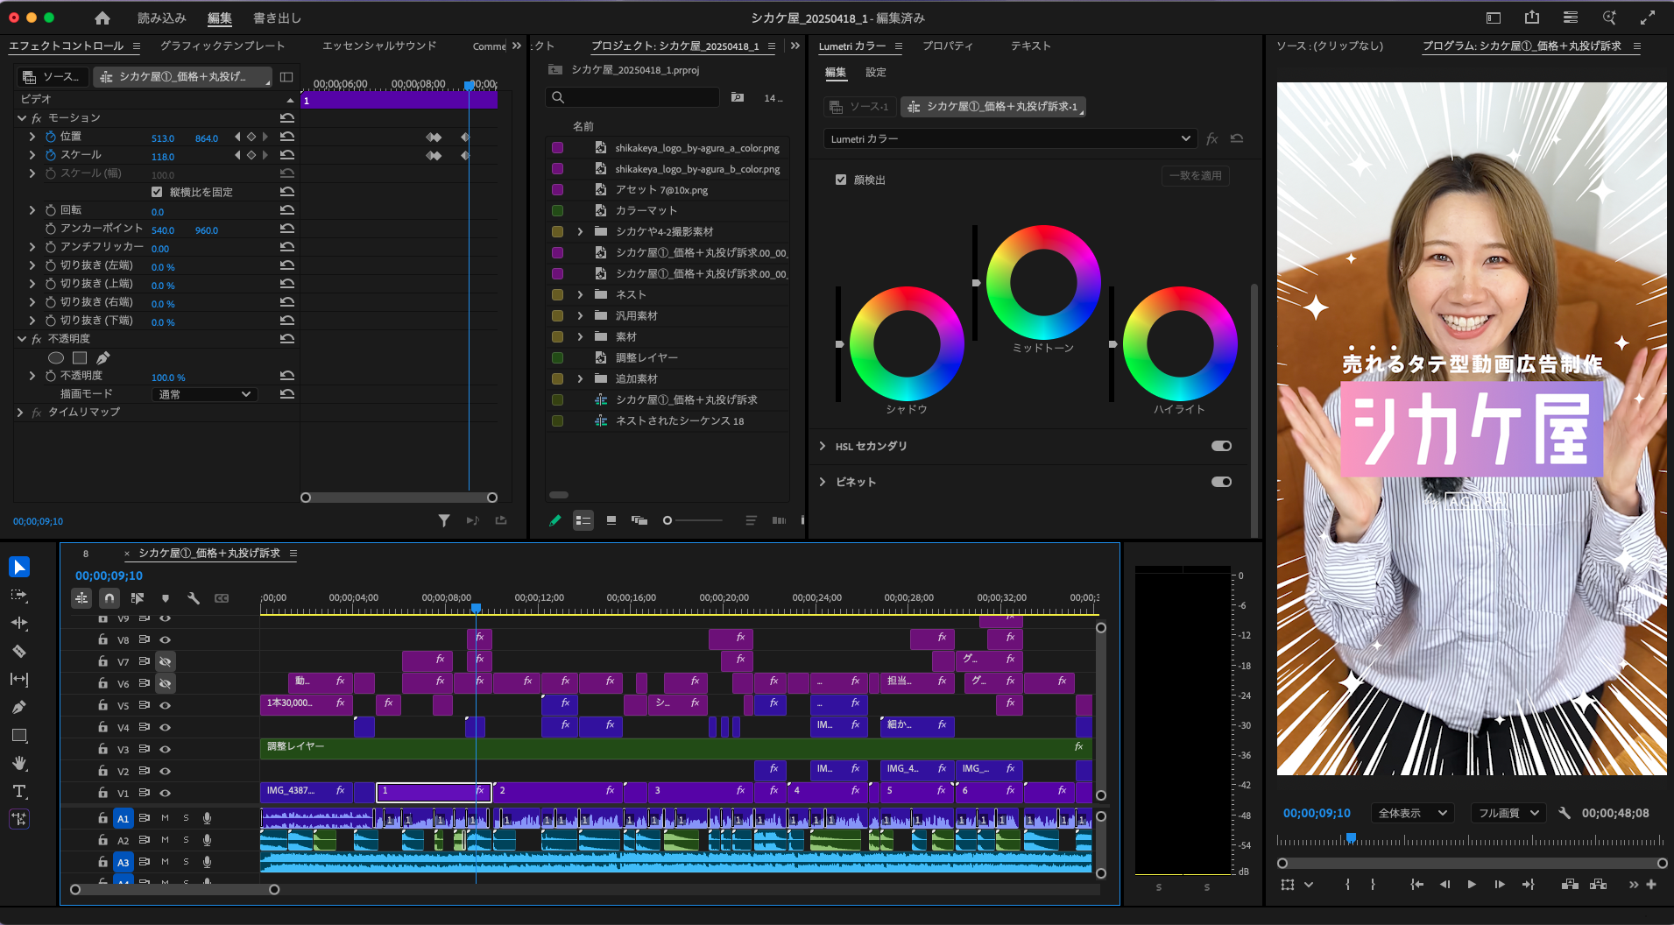Step forward one frame in Program monitor
The image size is (1674, 925).
click(x=1500, y=885)
